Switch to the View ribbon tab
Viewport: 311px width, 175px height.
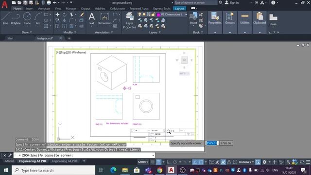(x=58, y=9)
